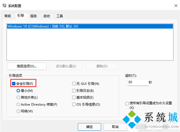This screenshot has height=132, width=180.
Task: Open the 服务 tab
Action: 34,16
